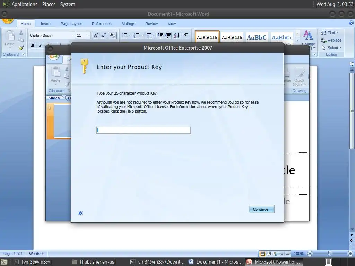Viewport: 355px width, 266px height.
Task: Select the second AaBbCcDc style thumbnail
Action: click(x=232, y=37)
